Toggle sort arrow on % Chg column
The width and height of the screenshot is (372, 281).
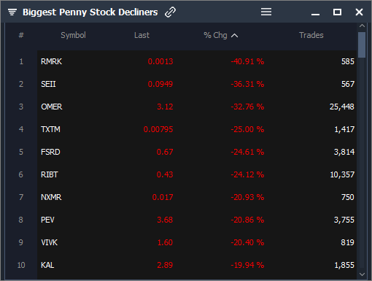234,36
